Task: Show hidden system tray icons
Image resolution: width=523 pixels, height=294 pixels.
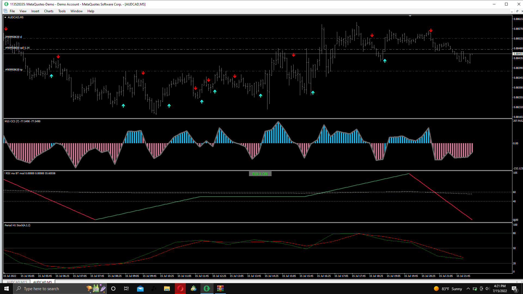Action: click(x=468, y=289)
